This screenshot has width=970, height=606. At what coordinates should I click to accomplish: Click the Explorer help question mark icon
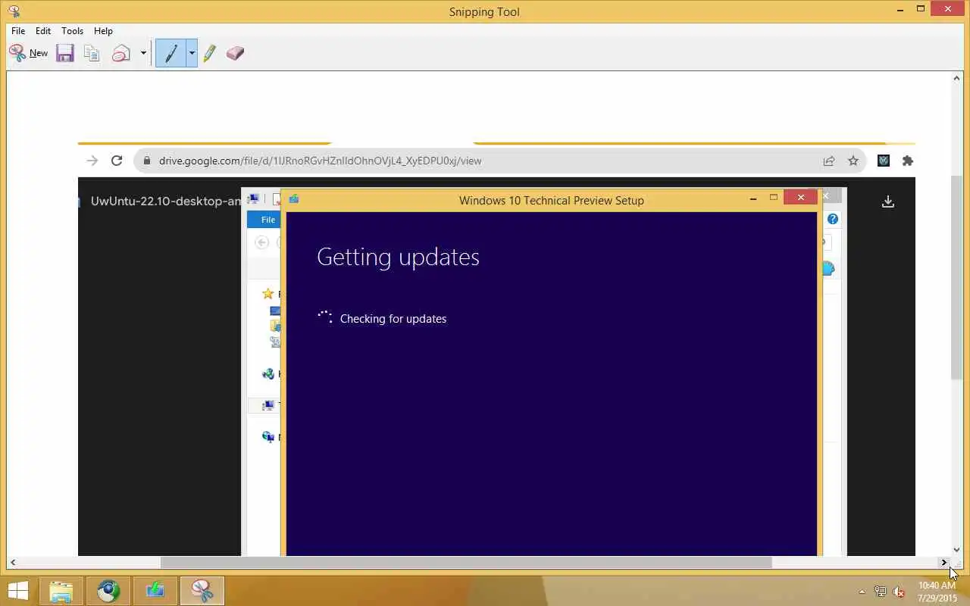coord(833,219)
